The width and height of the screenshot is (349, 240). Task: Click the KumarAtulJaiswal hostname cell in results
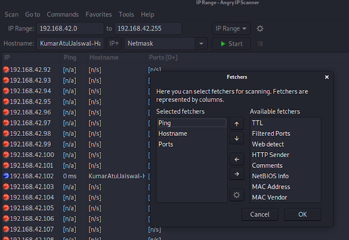(x=117, y=176)
